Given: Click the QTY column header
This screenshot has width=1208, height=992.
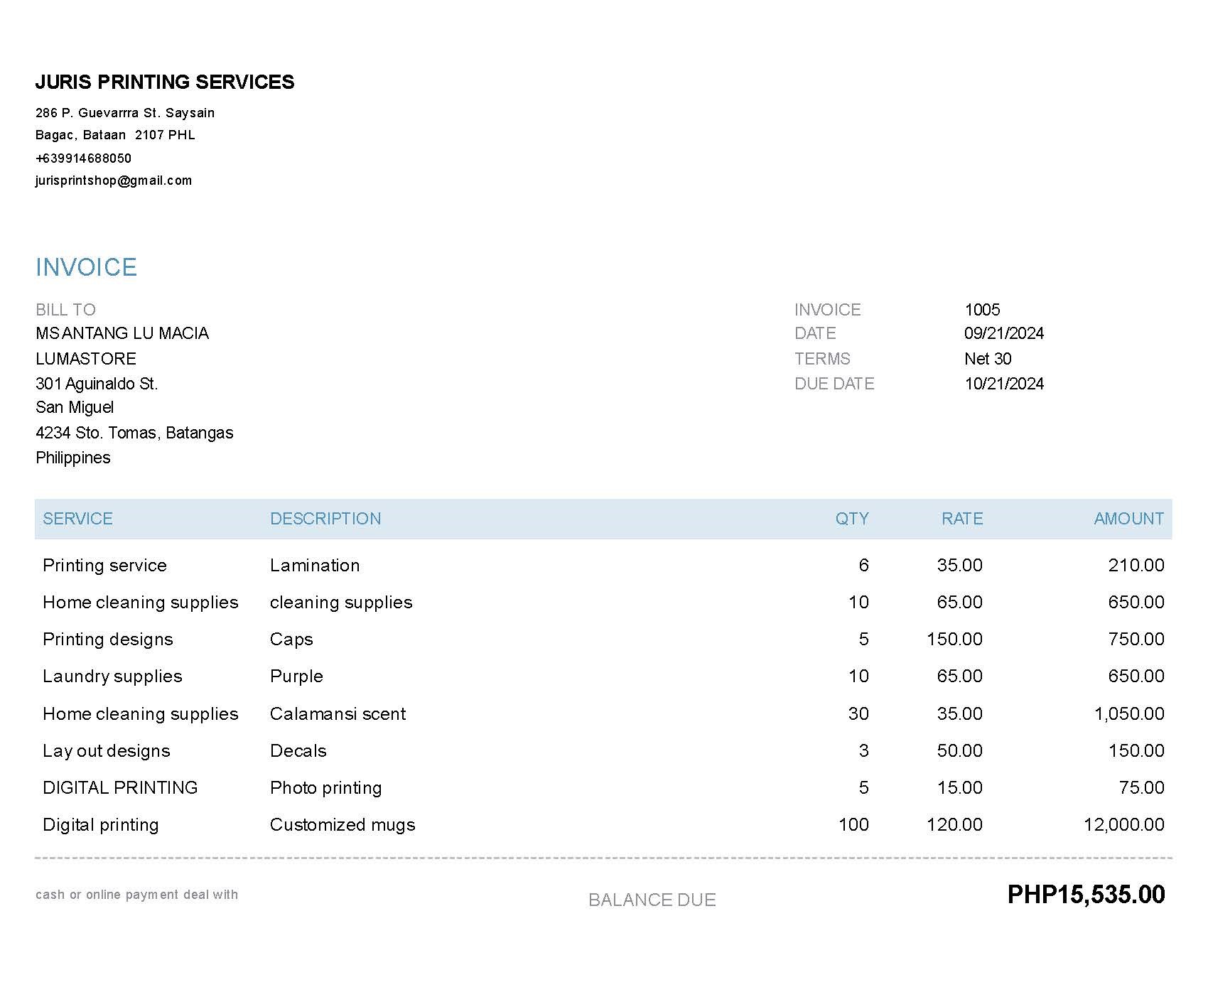Looking at the screenshot, I should click(x=851, y=519).
